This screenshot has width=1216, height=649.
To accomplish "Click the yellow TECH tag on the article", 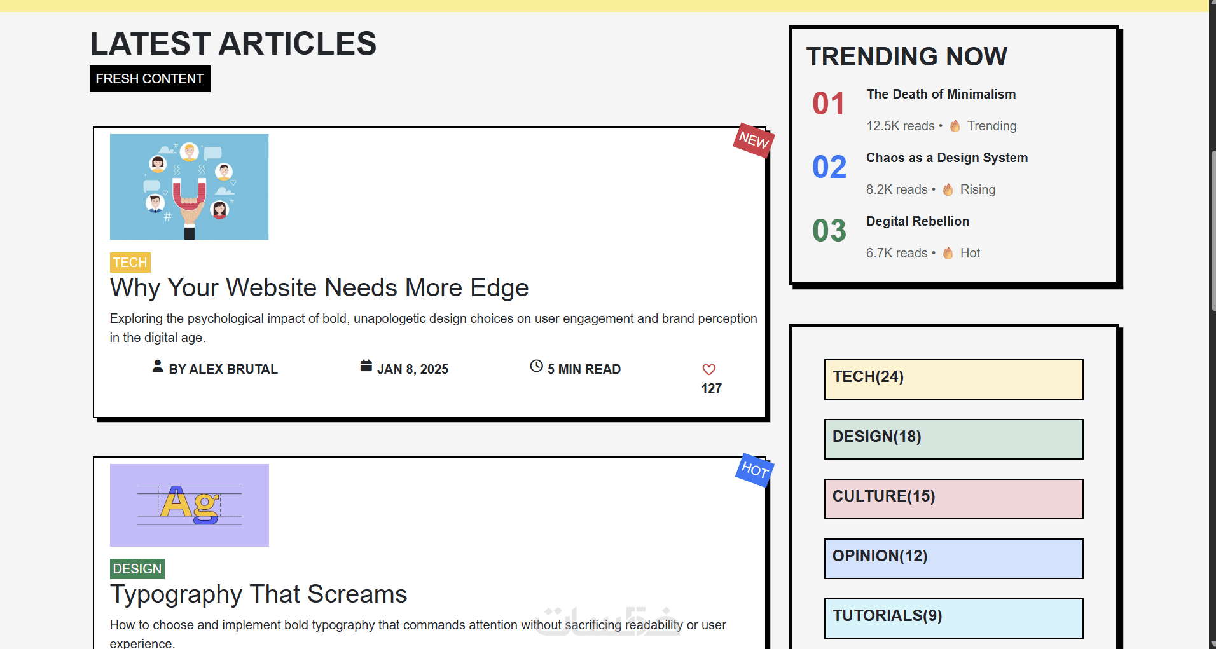I will 130,263.
